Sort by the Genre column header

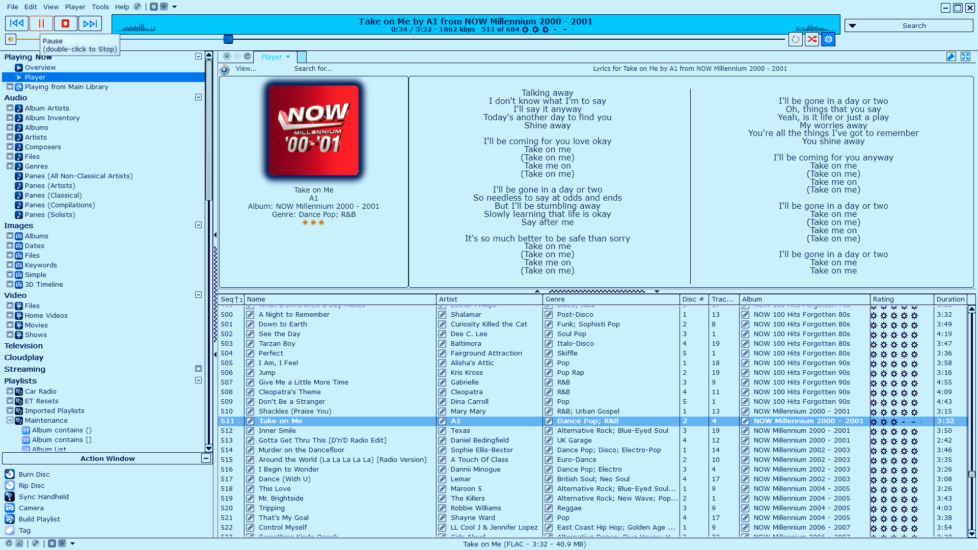click(x=611, y=299)
